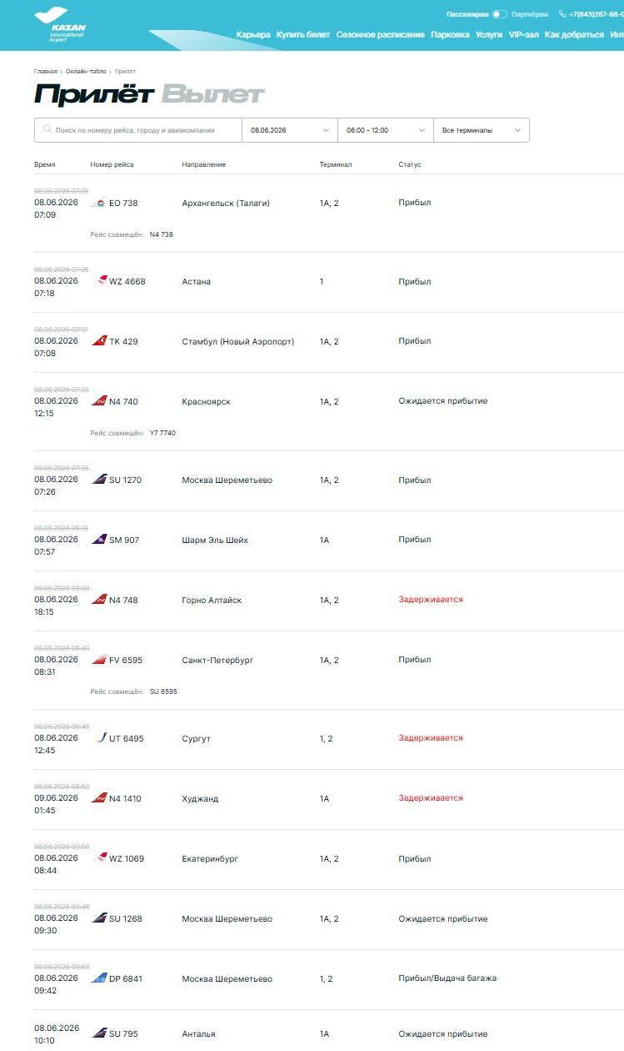The image size is (624, 1051).
Task: Switch to the Вылет tab
Action: click(212, 94)
